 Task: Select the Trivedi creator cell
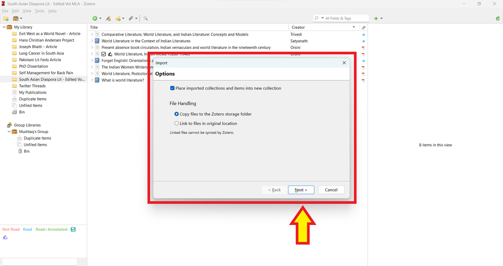(296, 34)
